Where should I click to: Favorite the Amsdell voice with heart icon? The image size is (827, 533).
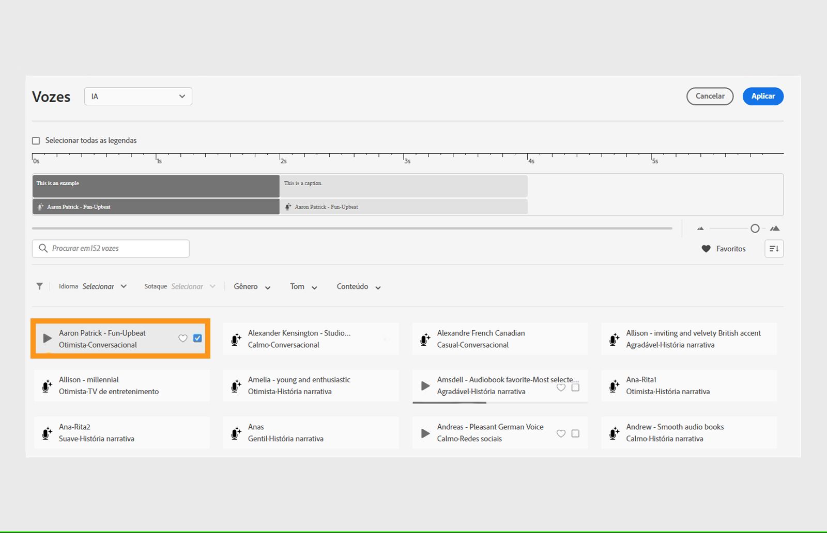click(561, 387)
